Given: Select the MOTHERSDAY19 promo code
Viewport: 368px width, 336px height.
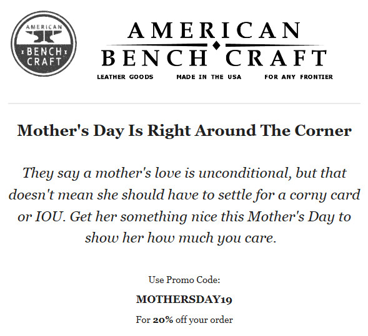Looking at the screenshot, I should pyautogui.click(x=184, y=299).
